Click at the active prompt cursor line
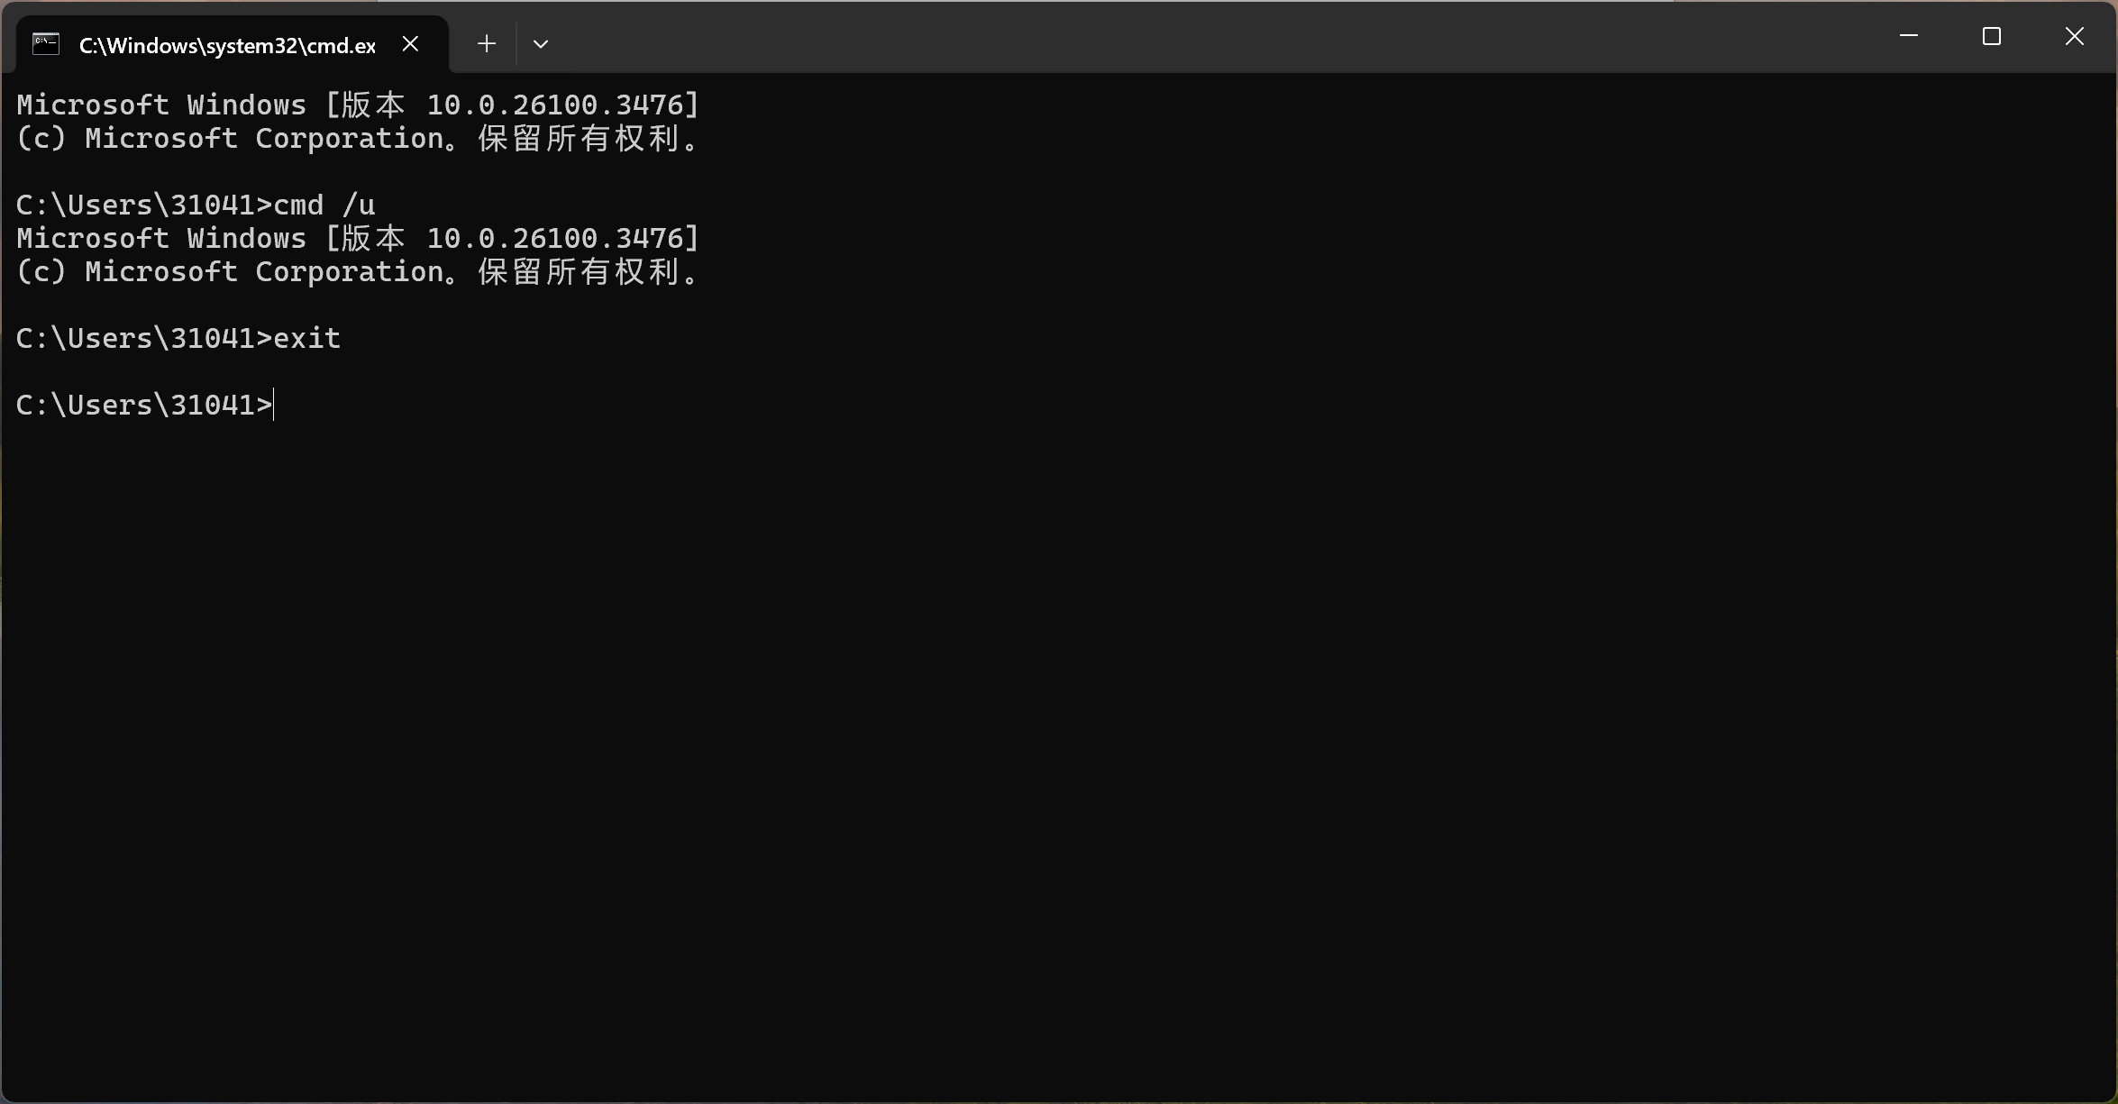The image size is (2118, 1104). tap(144, 405)
